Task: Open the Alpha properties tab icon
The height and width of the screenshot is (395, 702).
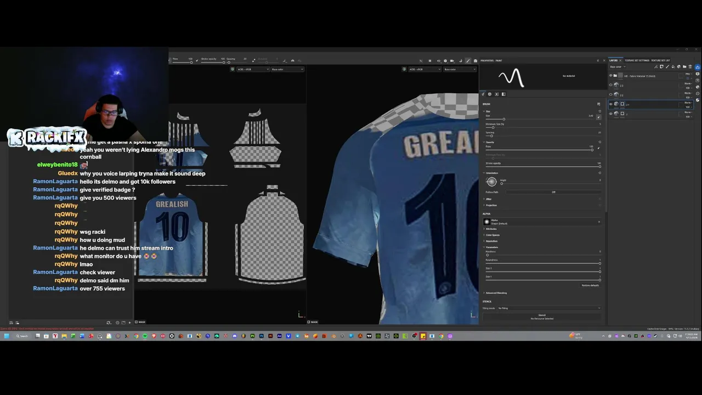Action: click(490, 94)
